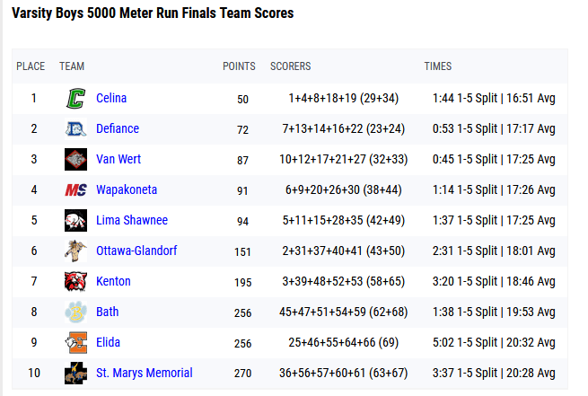Follow the Wapakoneta team link

click(x=127, y=190)
